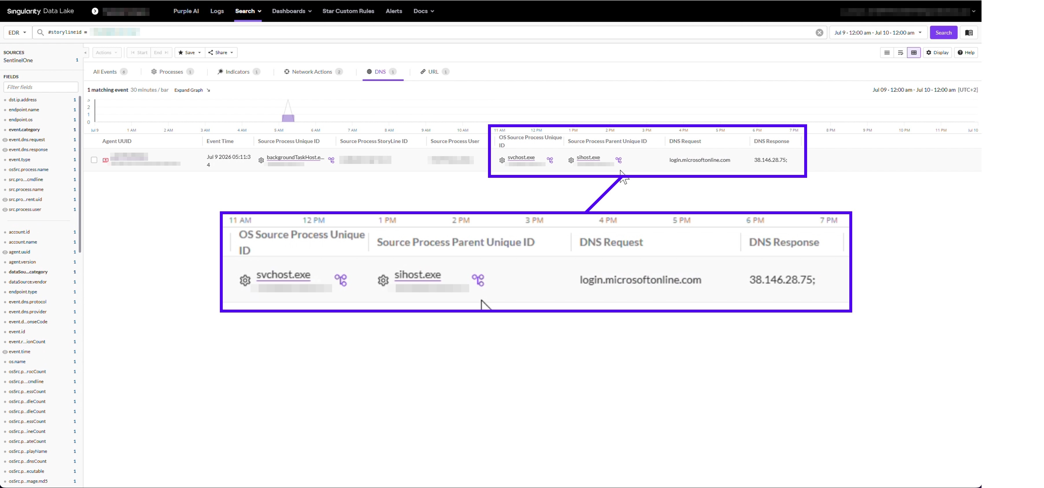Switch to wrapped list view icon
This screenshot has width=1044, height=488.
coord(900,53)
